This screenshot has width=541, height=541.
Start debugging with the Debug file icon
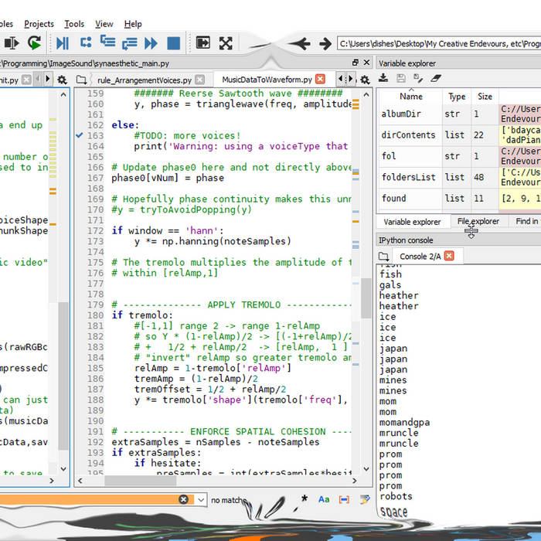(63, 43)
